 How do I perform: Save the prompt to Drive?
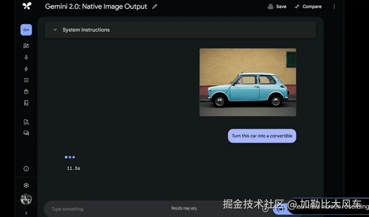point(277,7)
